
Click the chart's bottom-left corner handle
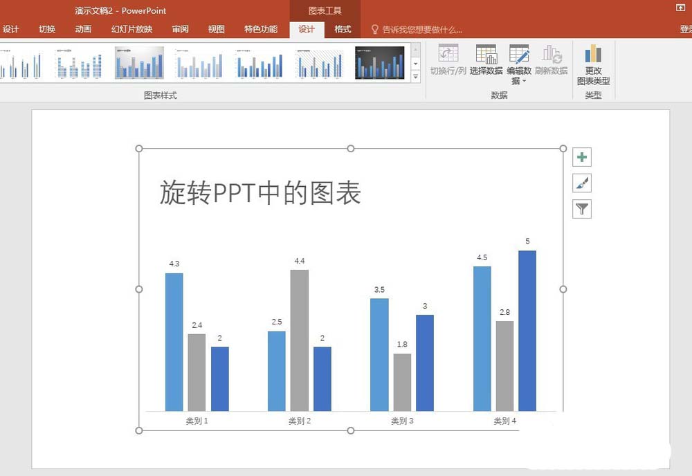tap(139, 430)
